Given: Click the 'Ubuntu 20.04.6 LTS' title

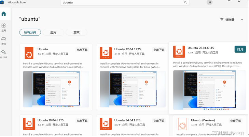Looking at the screenshot, I should coord(201,48).
